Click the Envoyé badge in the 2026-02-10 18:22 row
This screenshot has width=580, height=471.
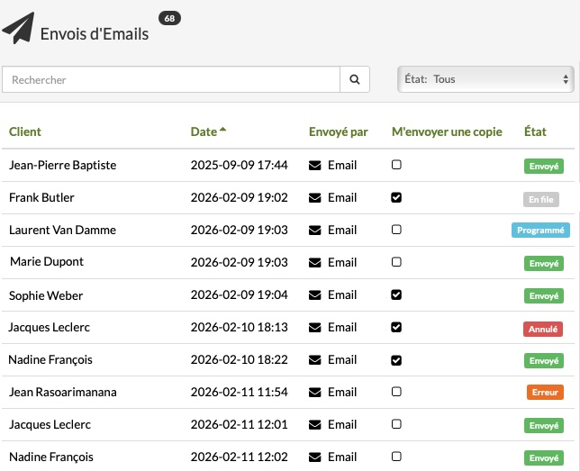(544, 361)
